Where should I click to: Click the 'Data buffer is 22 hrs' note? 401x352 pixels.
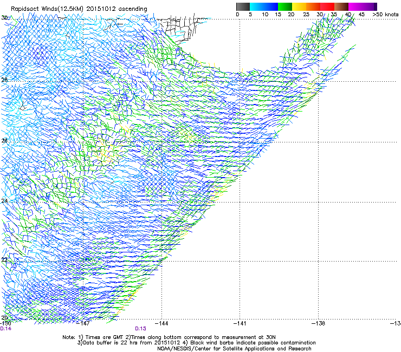(196, 343)
